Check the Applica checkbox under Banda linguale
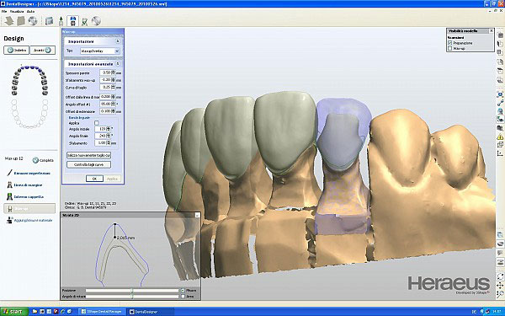 point(97,123)
